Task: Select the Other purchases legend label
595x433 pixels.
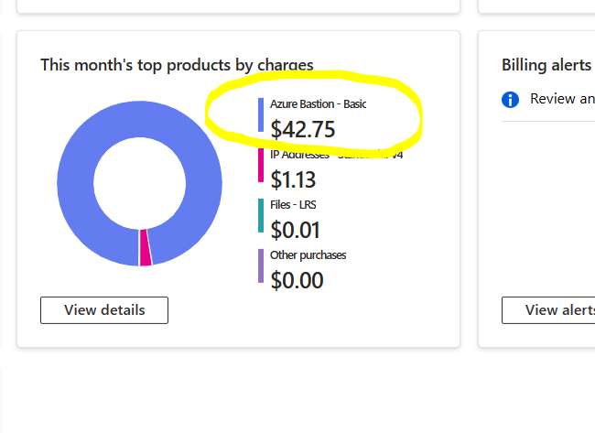Action: coord(308,255)
